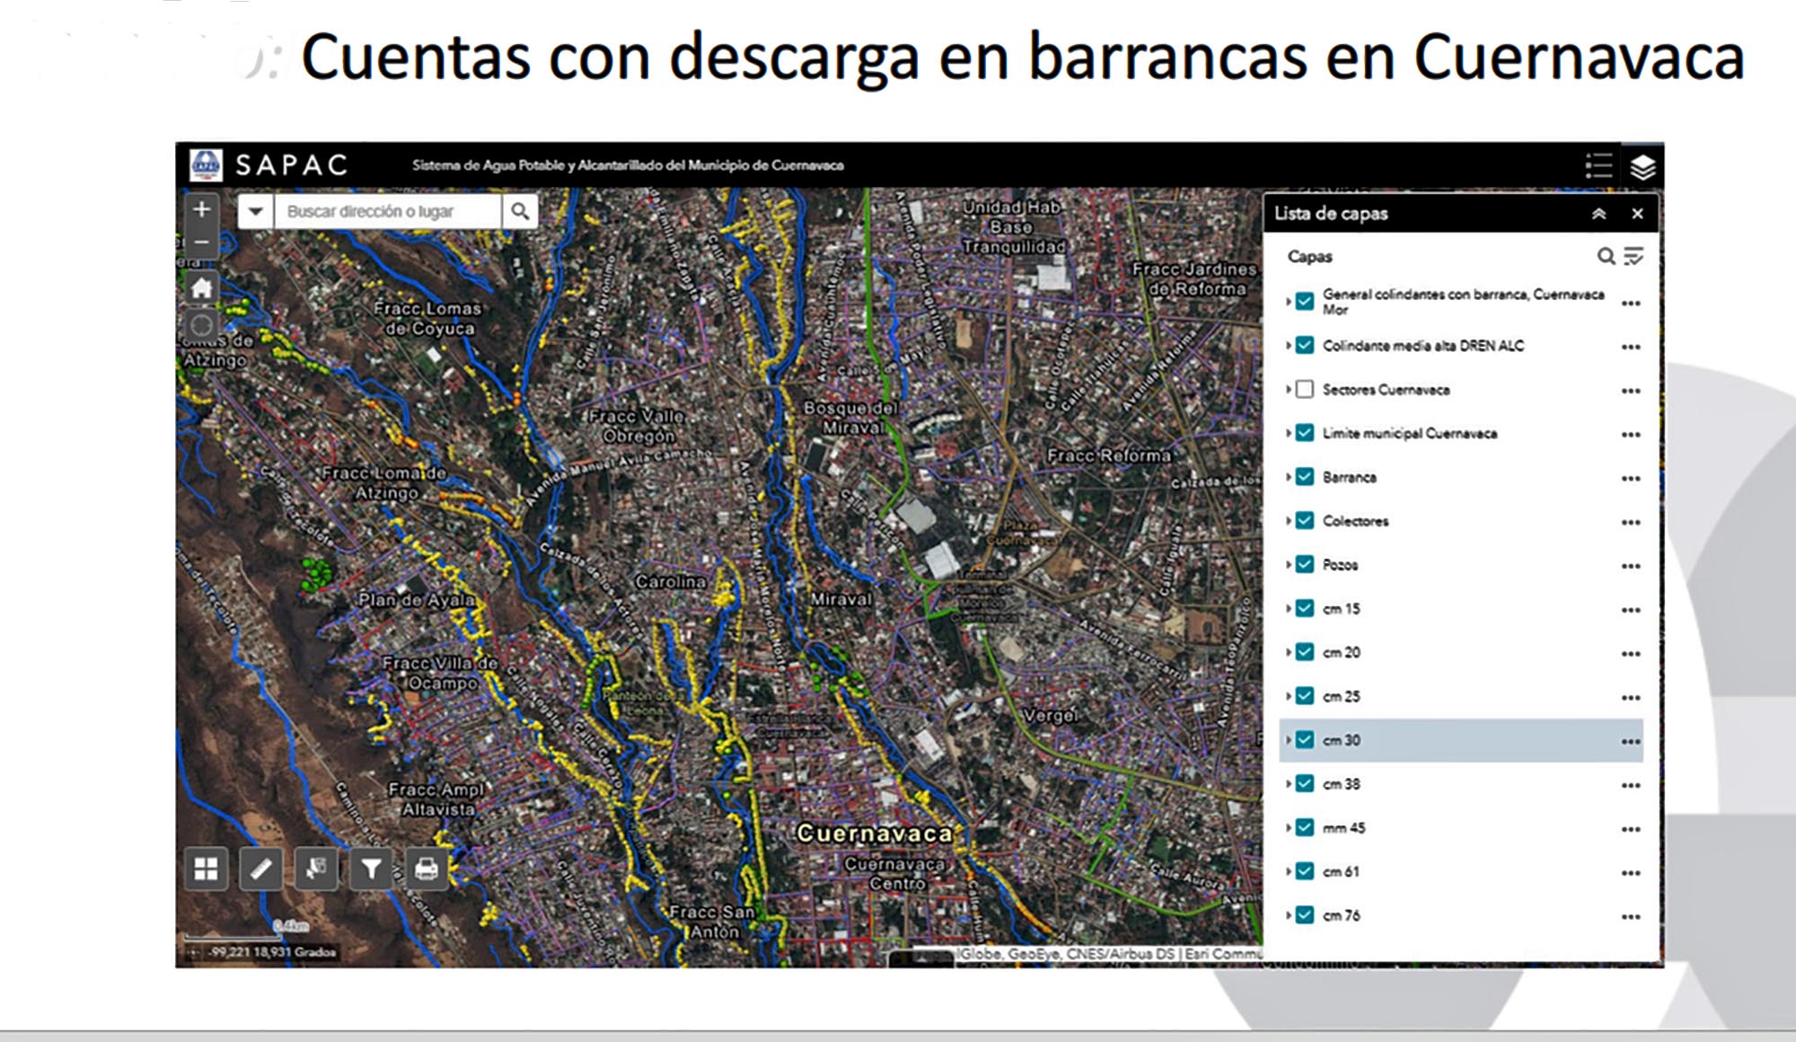Open options menu for mm 45 layer

[1631, 829]
